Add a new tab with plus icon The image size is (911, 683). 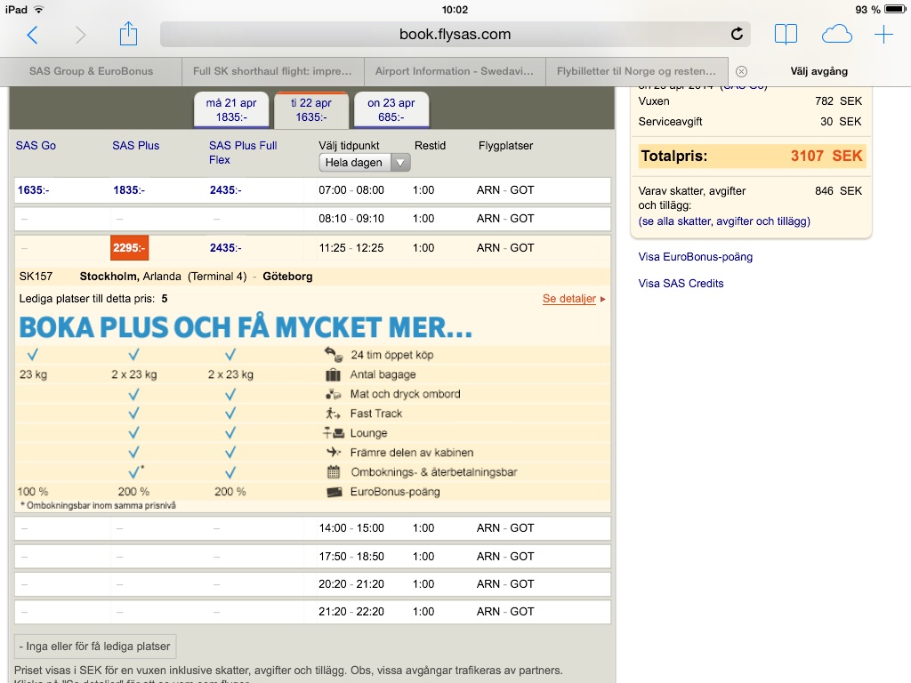[x=883, y=35]
